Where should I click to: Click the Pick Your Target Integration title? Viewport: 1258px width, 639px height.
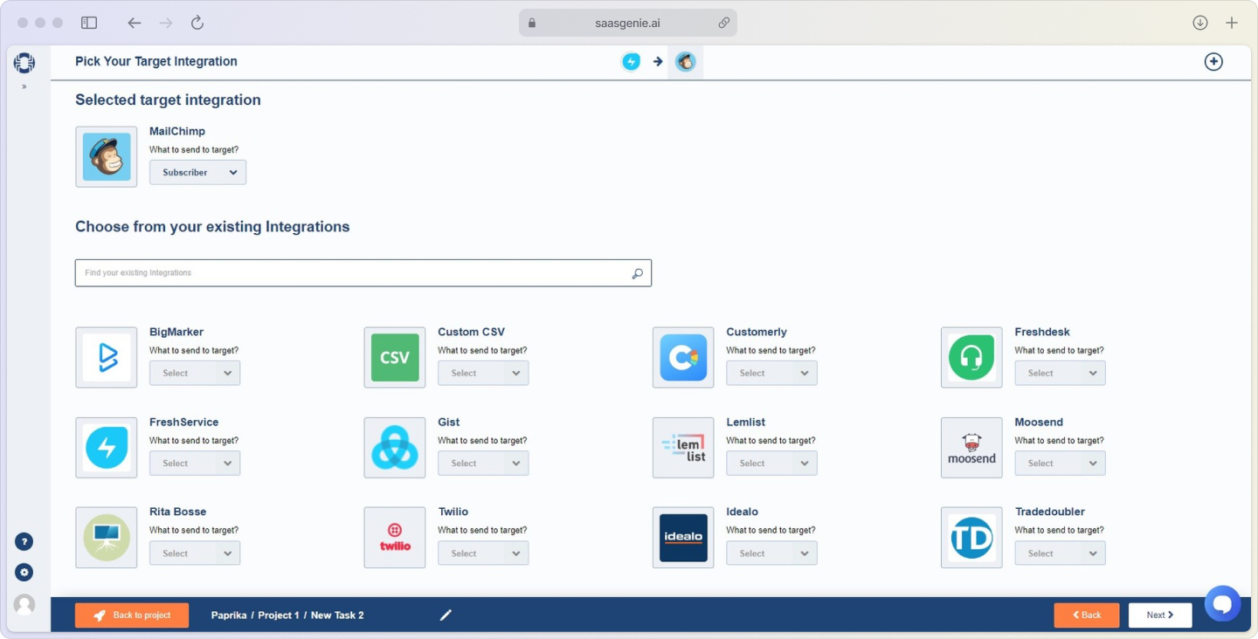(156, 61)
